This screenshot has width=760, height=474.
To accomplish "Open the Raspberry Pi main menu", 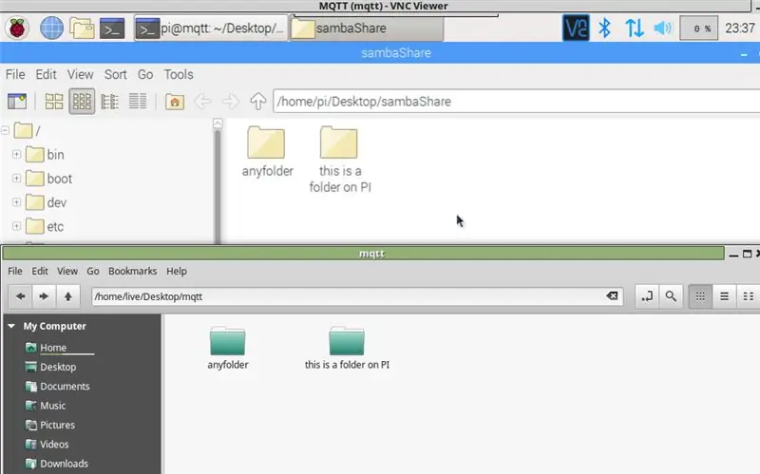I will (x=17, y=28).
